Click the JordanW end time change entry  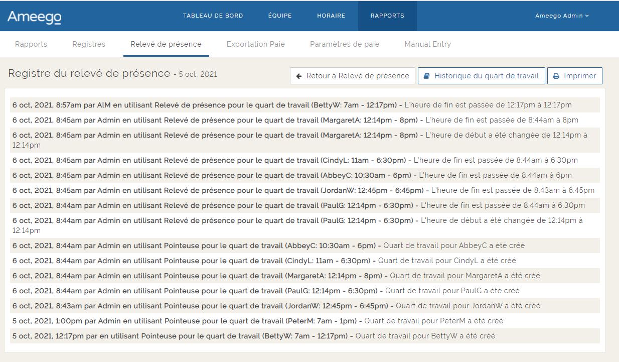pos(303,190)
